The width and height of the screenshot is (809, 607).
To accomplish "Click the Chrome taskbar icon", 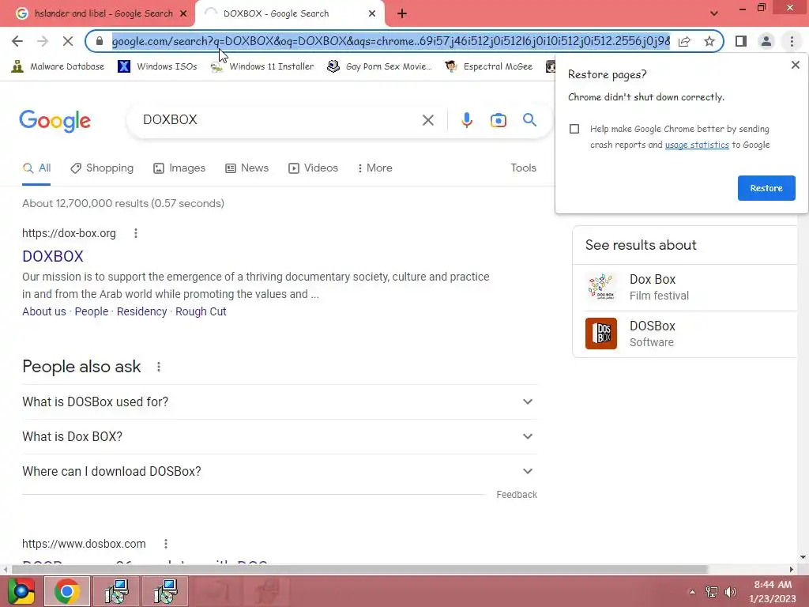I will pos(67,591).
